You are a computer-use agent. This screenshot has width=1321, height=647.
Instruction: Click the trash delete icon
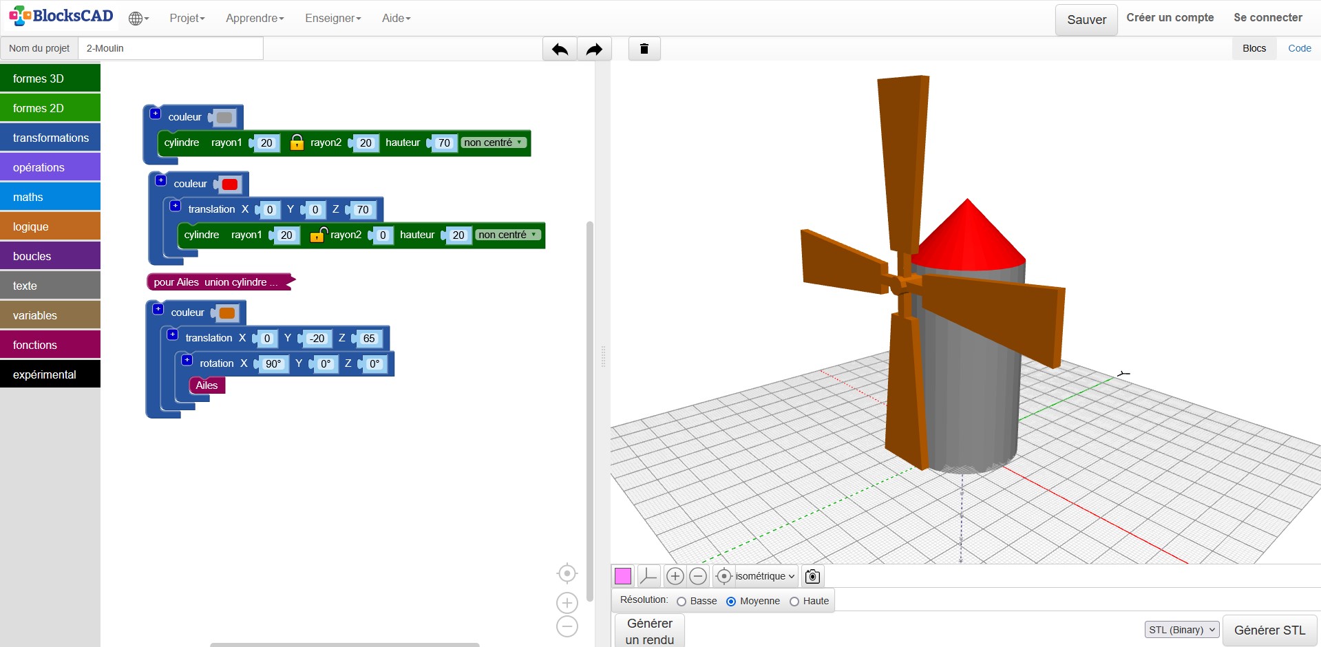[644, 49]
